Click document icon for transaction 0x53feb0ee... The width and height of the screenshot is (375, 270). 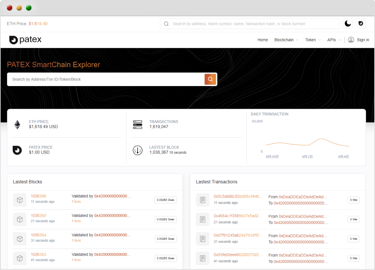click(x=202, y=258)
